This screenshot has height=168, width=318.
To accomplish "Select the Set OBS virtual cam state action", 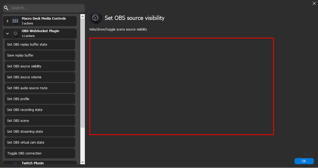I will (40, 142).
